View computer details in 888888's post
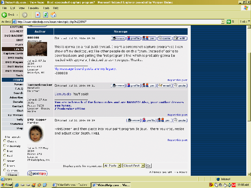The height and width of the screenshot is (188, 251). pyautogui.click(x=118, y=38)
